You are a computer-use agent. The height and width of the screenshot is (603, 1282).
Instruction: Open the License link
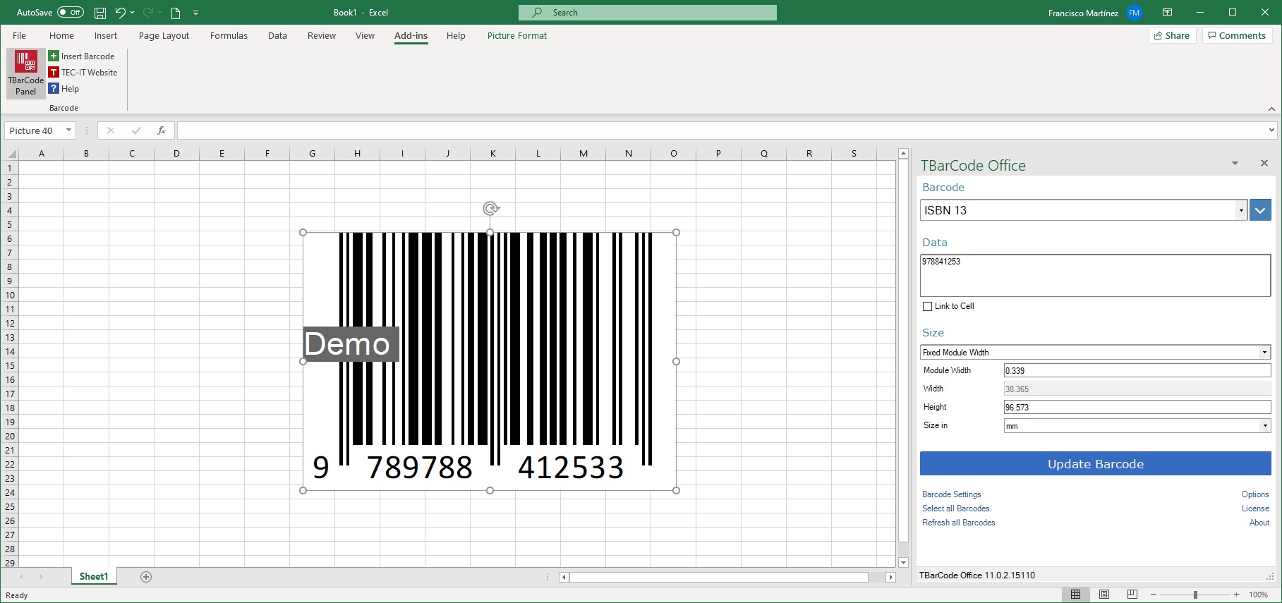1255,508
